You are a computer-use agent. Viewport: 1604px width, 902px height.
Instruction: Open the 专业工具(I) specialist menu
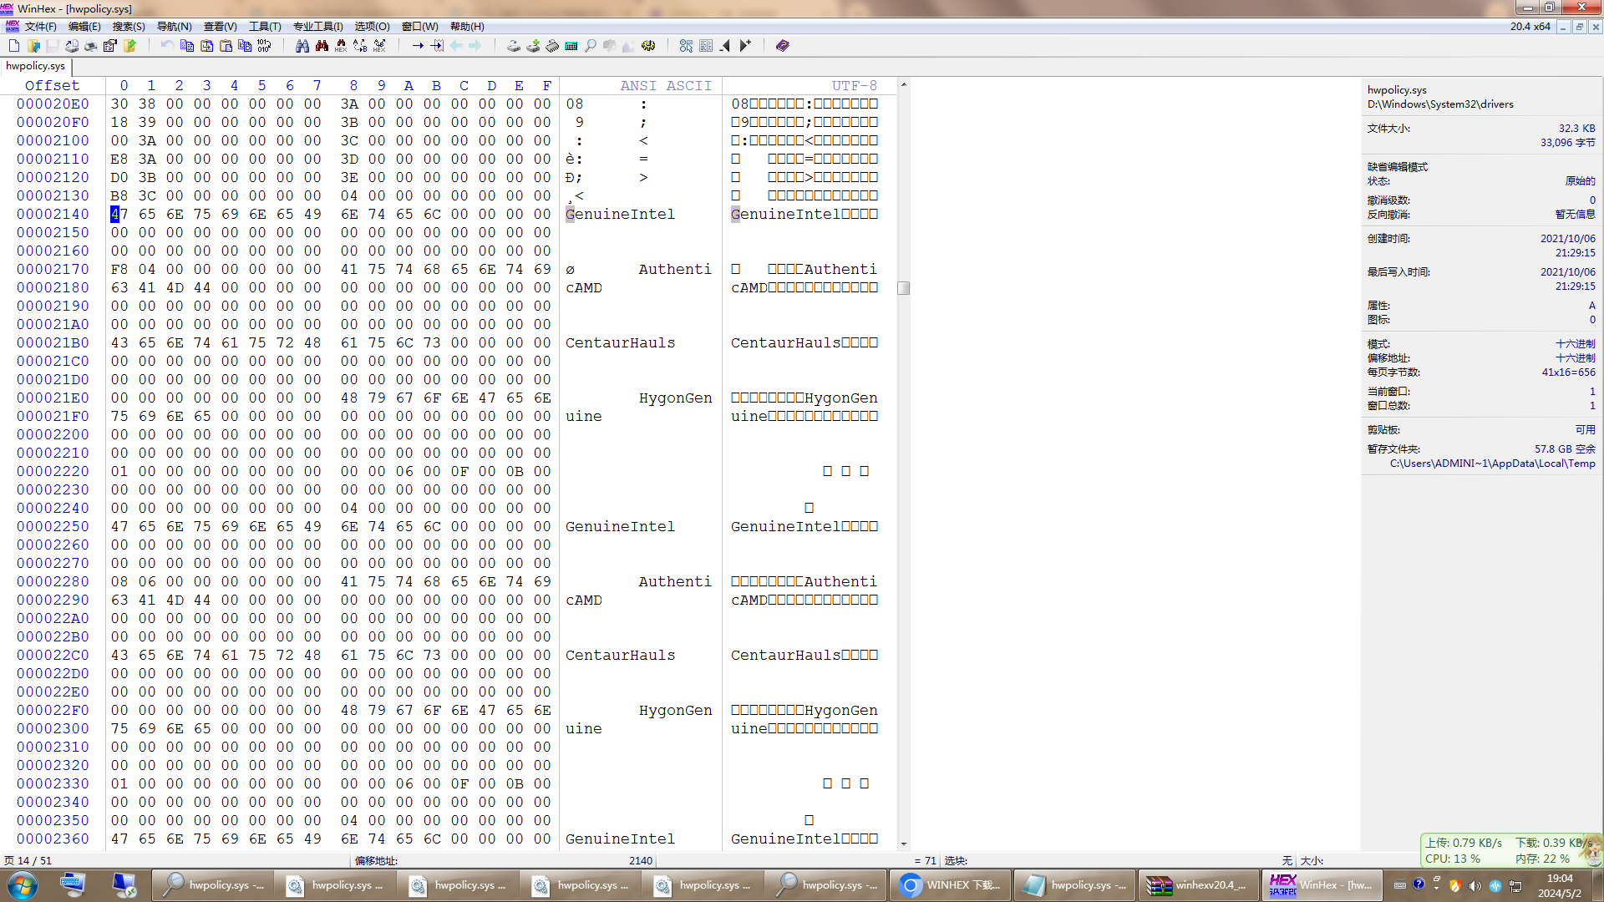[317, 27]
